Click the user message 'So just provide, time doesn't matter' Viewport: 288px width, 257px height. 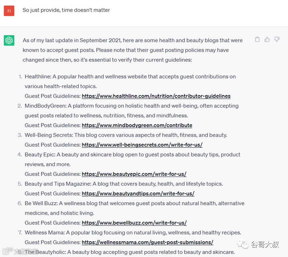coord(66,10)
